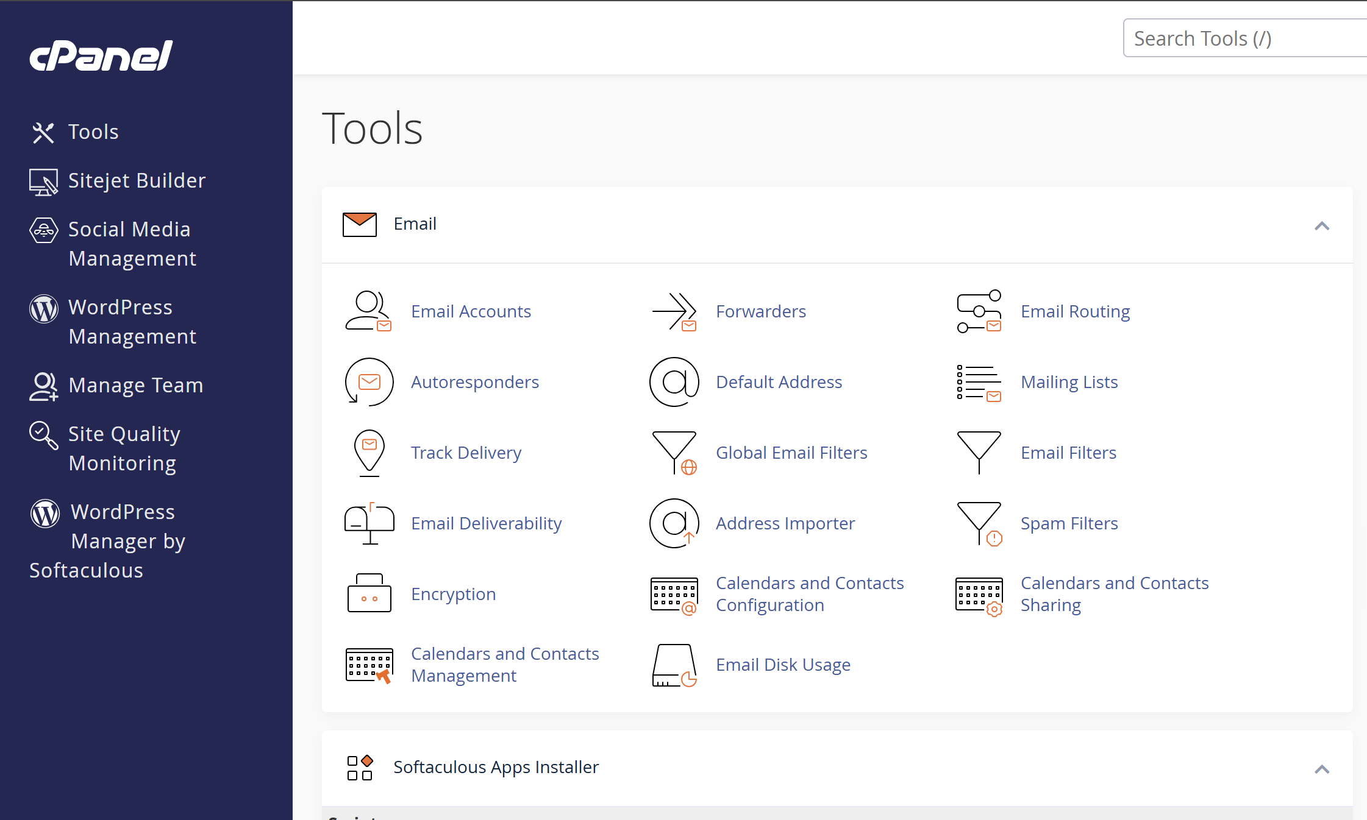Click the Email Deliverability mailbox icon

click(x=368, y=523)
